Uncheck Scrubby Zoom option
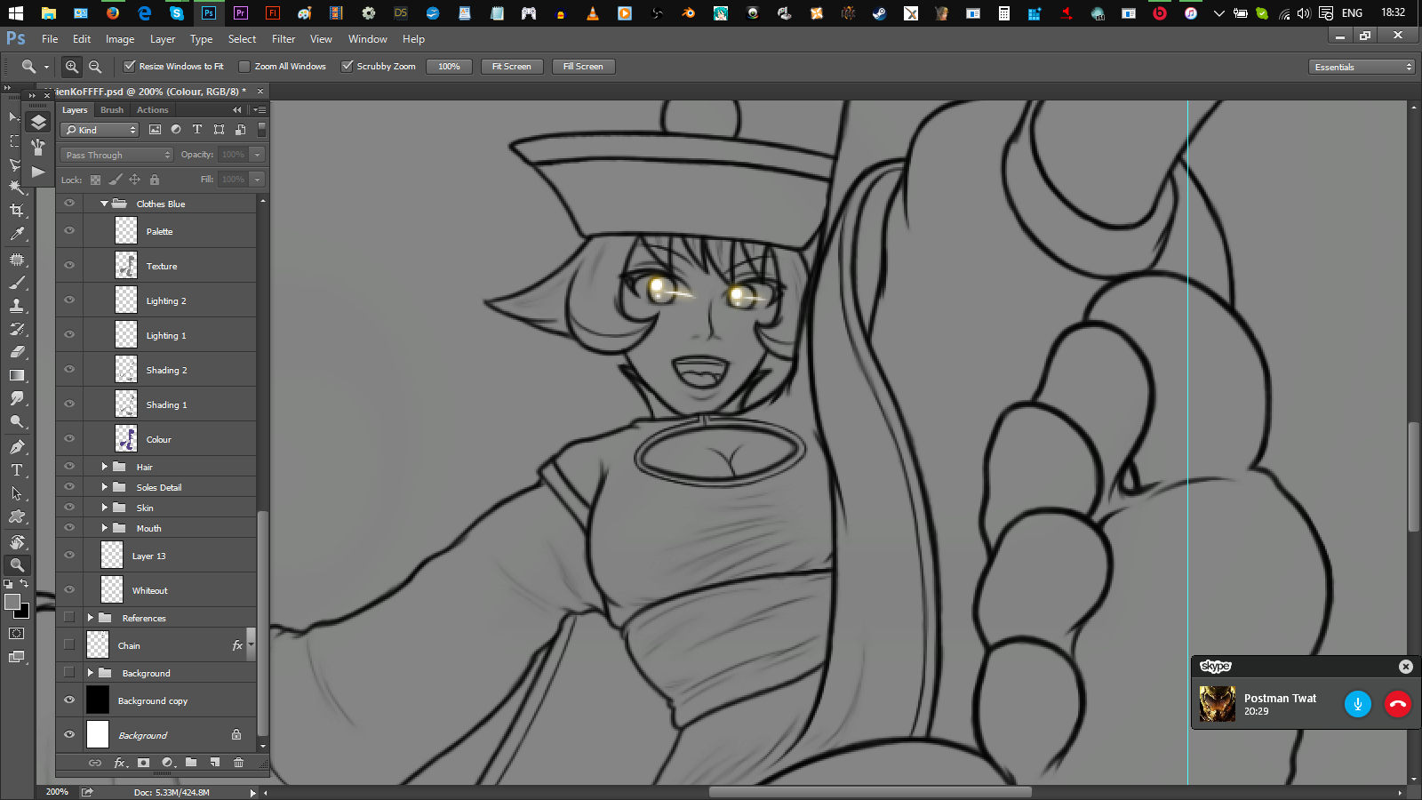 [x=348, y=67]
